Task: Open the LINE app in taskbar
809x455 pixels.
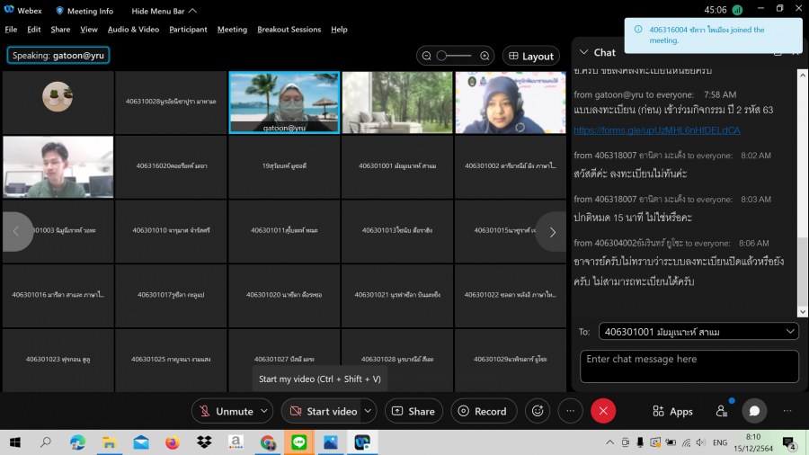Action: pyautogui.click(x=298, y=442)
